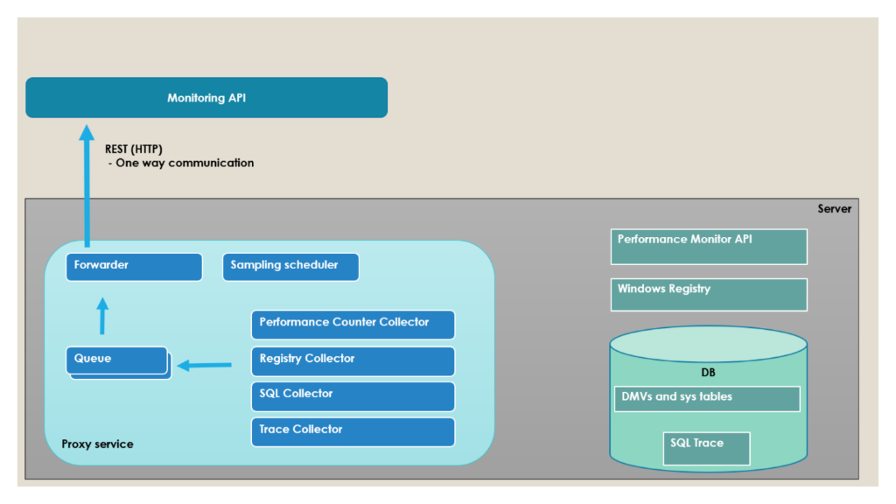This screenshot has height=504, width=896.
Task: Click the Server label
Action: pos(834,209)
